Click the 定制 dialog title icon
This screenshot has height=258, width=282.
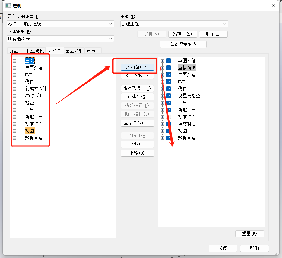point(8,6)
